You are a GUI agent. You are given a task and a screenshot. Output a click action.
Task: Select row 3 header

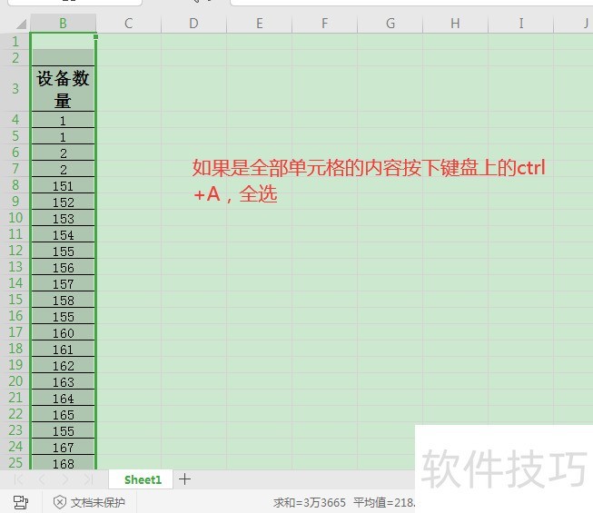(x=15, y=88)
